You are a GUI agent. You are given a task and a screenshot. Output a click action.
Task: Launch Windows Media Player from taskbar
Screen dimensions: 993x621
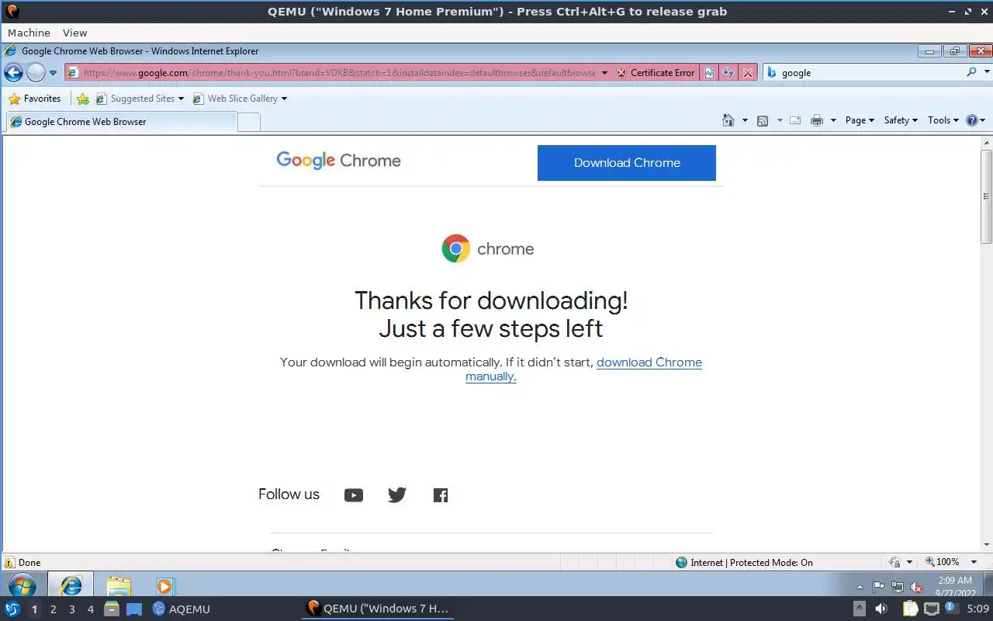[x=164, y=585]
